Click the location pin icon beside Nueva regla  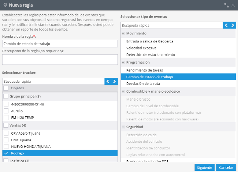click(5, 5)
